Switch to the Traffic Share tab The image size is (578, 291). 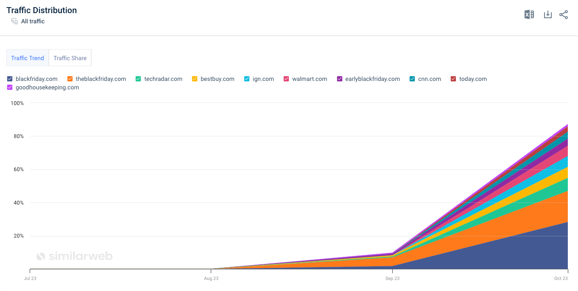pos(70,58)
